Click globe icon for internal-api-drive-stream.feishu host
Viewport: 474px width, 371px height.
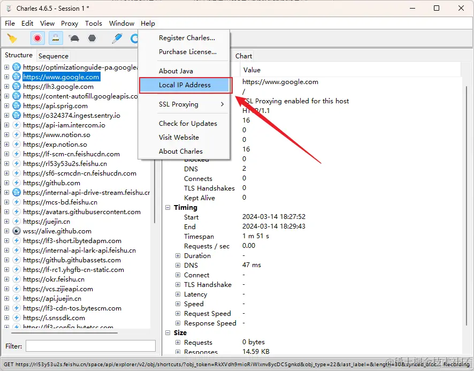click(17, 193)
